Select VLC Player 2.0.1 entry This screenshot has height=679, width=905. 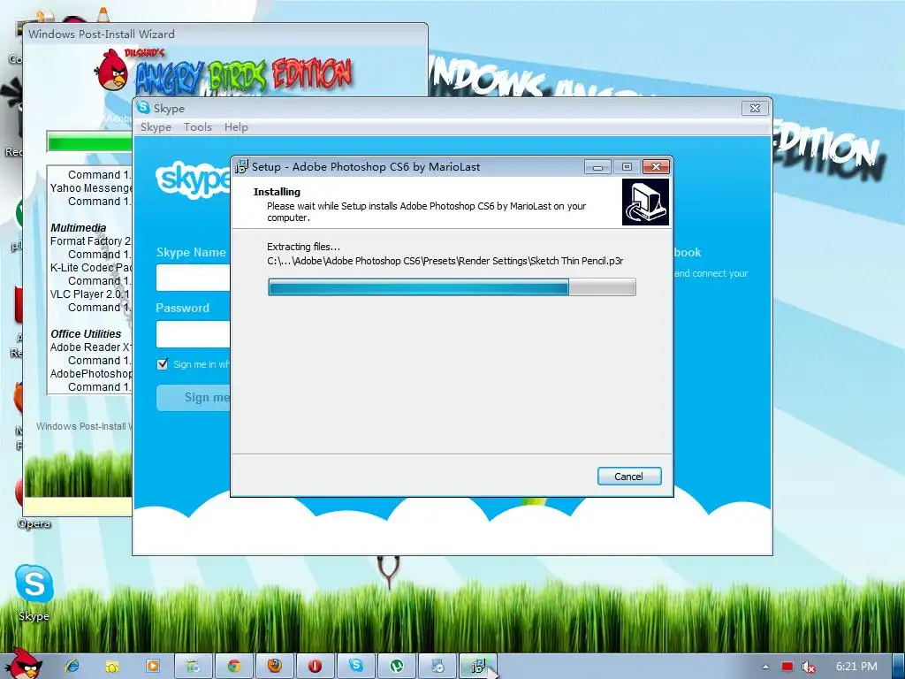pos(90,294)
